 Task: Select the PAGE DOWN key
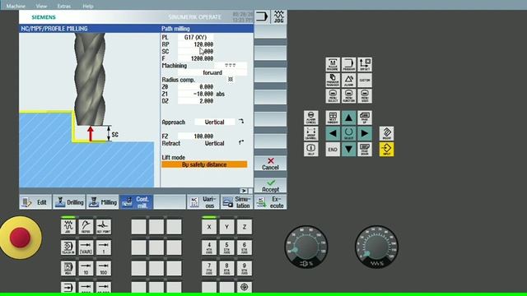(x=365, y=150)
